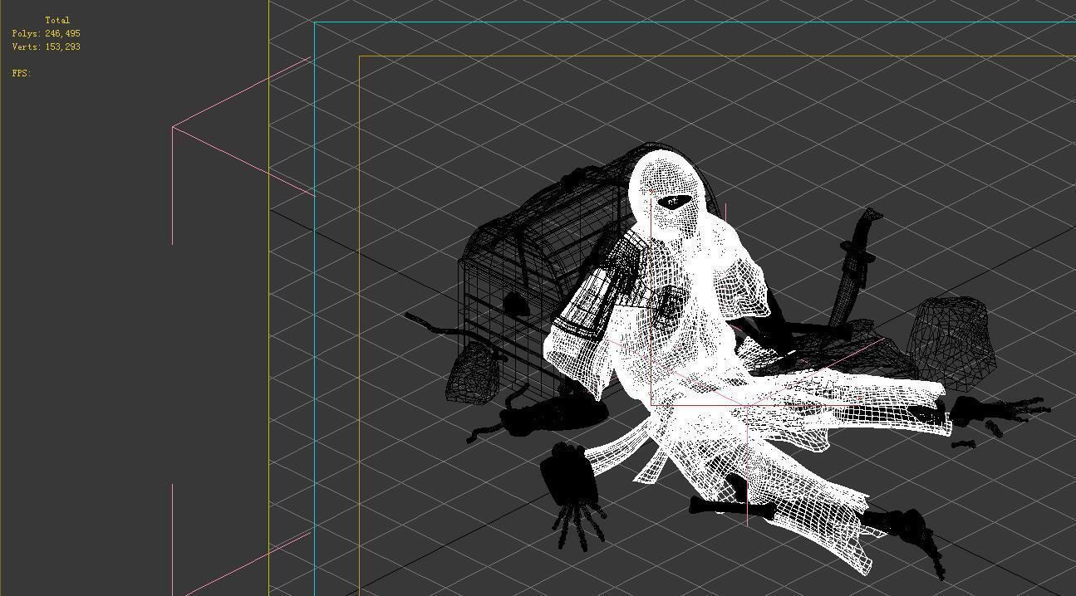Click the "Polys: 246,495" statistics line

click(x=47, y=33)
